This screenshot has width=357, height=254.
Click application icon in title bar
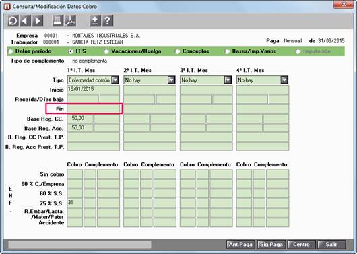tap(7, 6)
